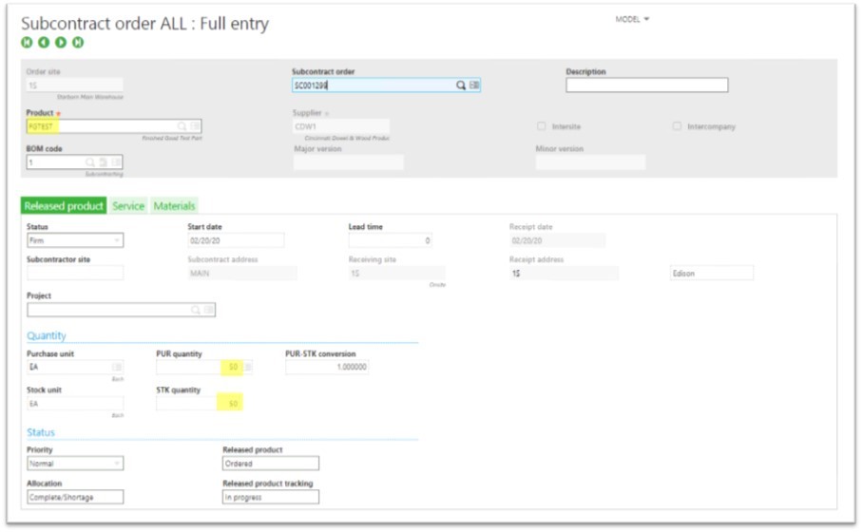Open the Subcontract order selection list icon

click(x=474, y=85)
